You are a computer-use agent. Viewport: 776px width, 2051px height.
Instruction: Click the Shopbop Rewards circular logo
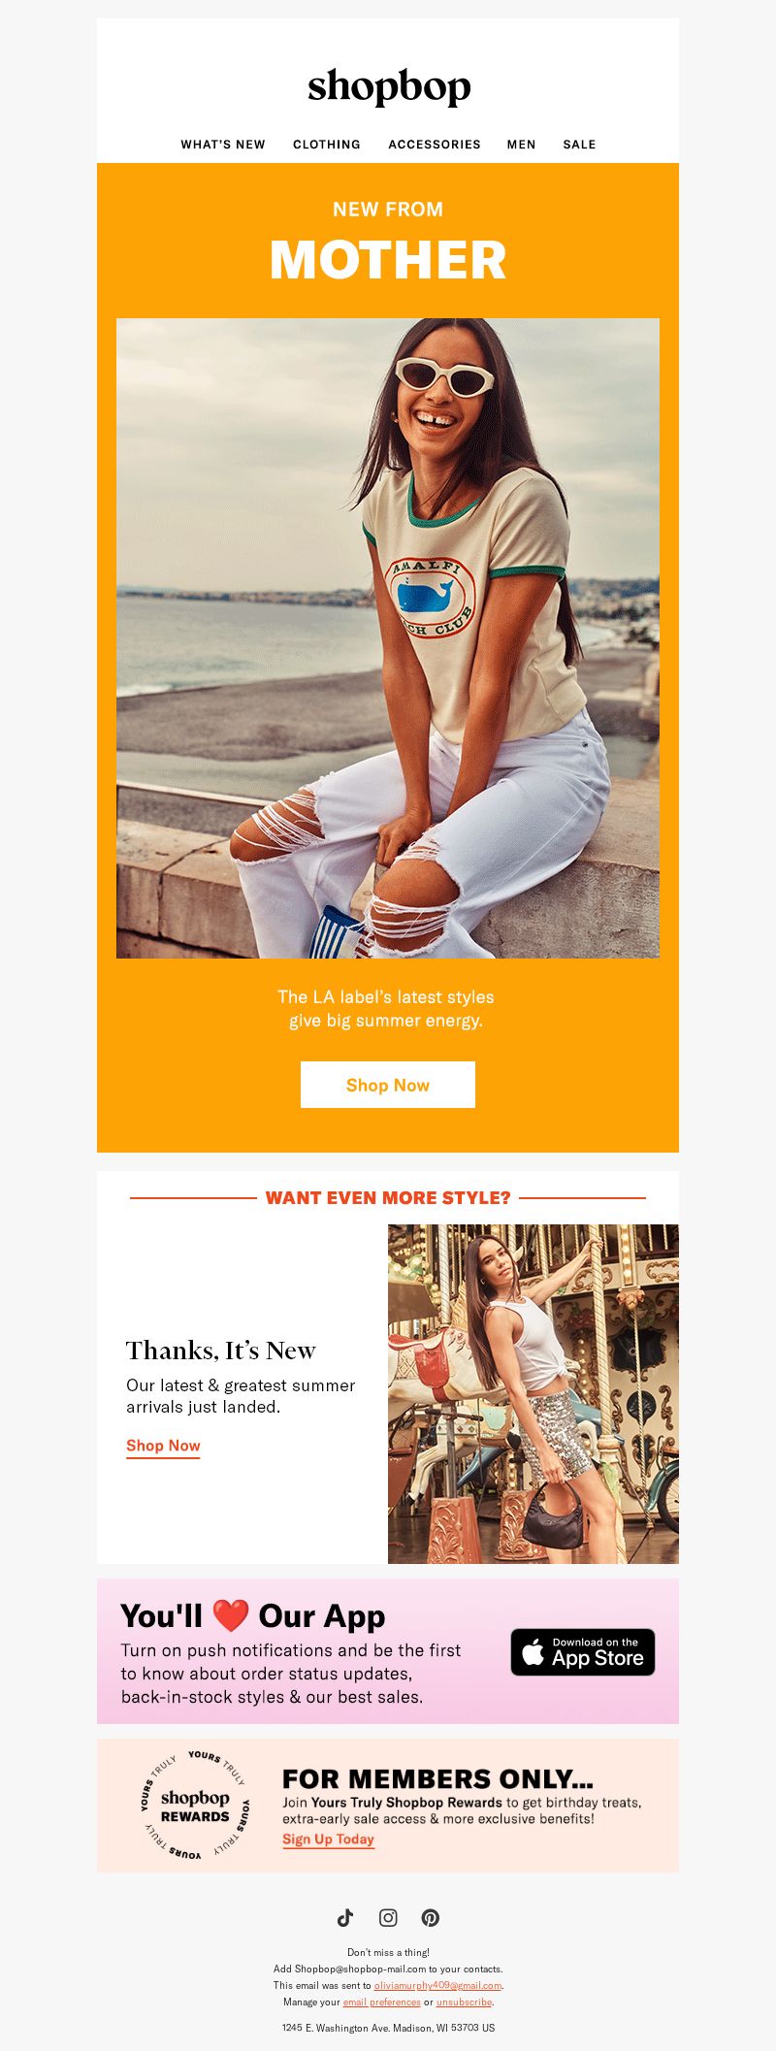tap(195, 1805)
